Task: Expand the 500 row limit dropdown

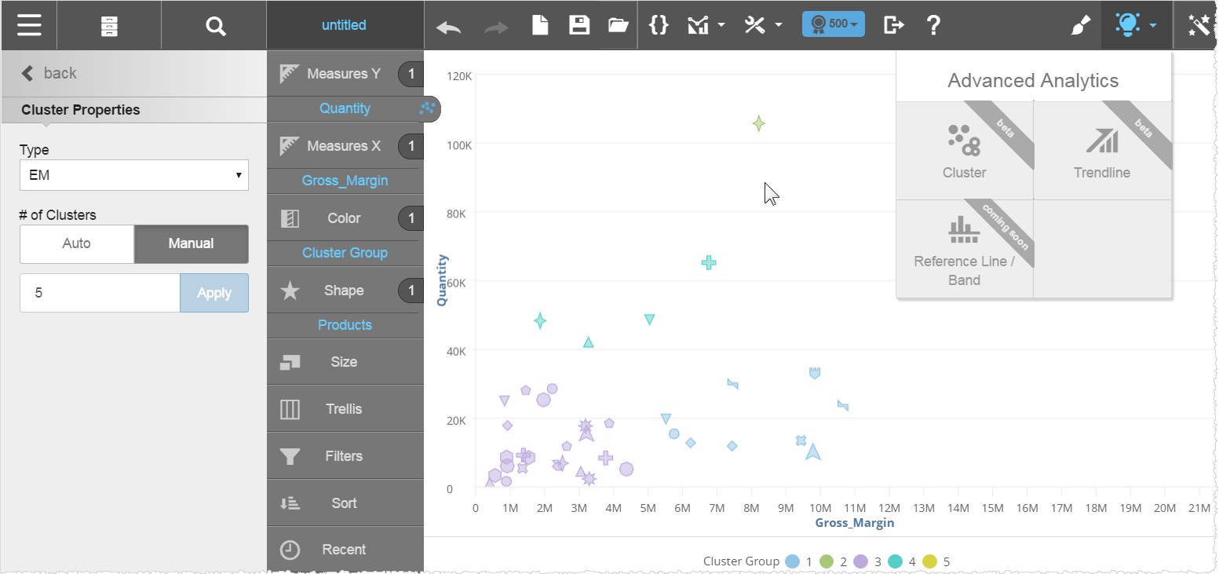Action: 833,24
